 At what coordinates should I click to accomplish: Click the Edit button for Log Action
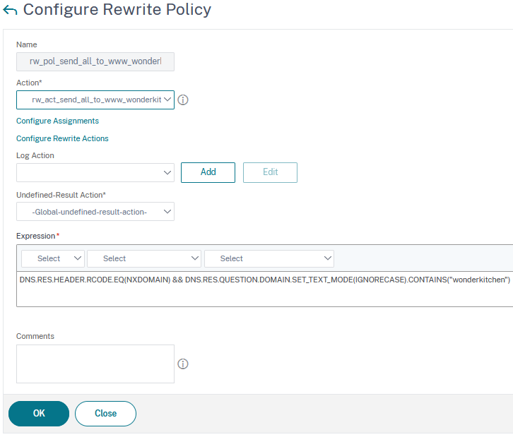coord(270,172)
